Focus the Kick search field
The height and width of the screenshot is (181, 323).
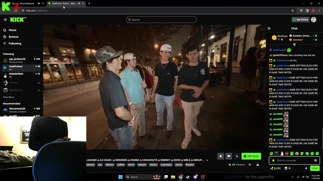tap(161, 20)
